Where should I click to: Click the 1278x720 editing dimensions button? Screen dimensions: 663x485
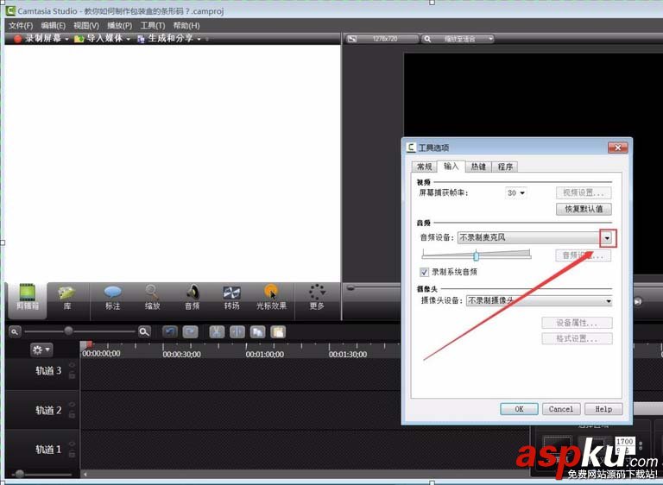tap(382, 39)
